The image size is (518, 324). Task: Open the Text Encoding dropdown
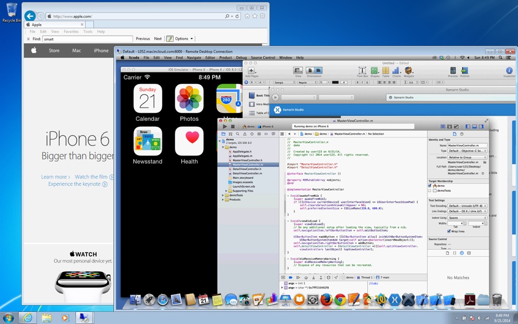(467, 206)
